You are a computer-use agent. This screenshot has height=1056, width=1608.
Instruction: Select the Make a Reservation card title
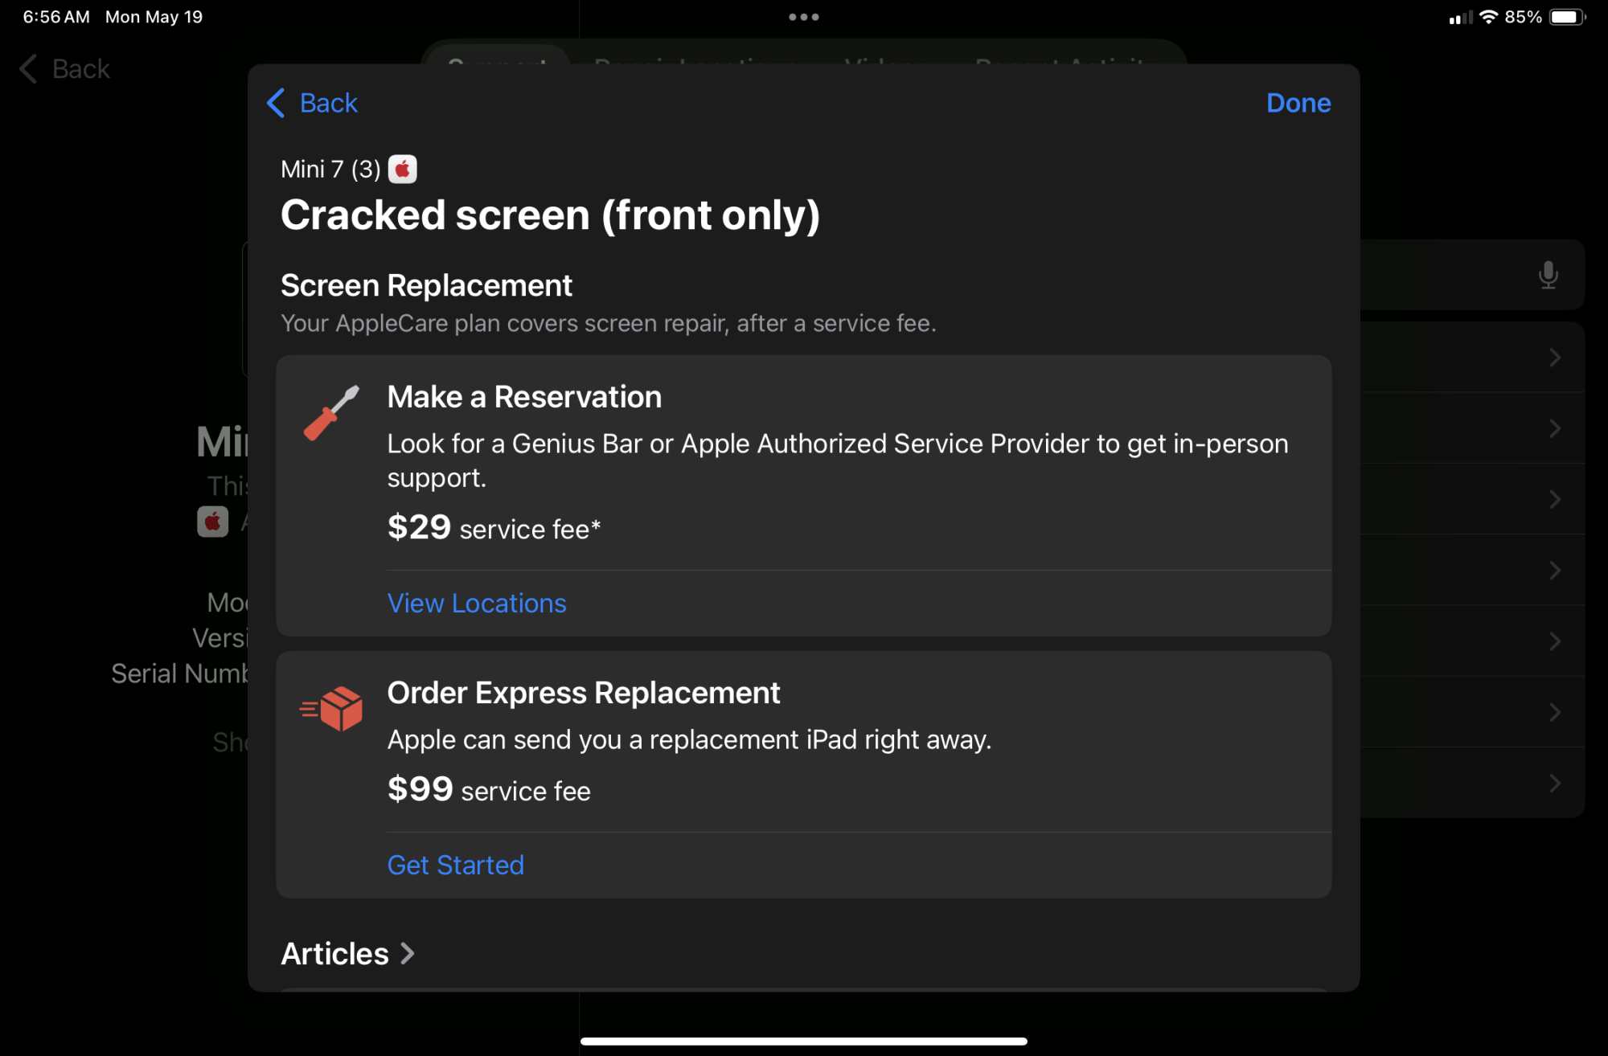pos(524,397)
